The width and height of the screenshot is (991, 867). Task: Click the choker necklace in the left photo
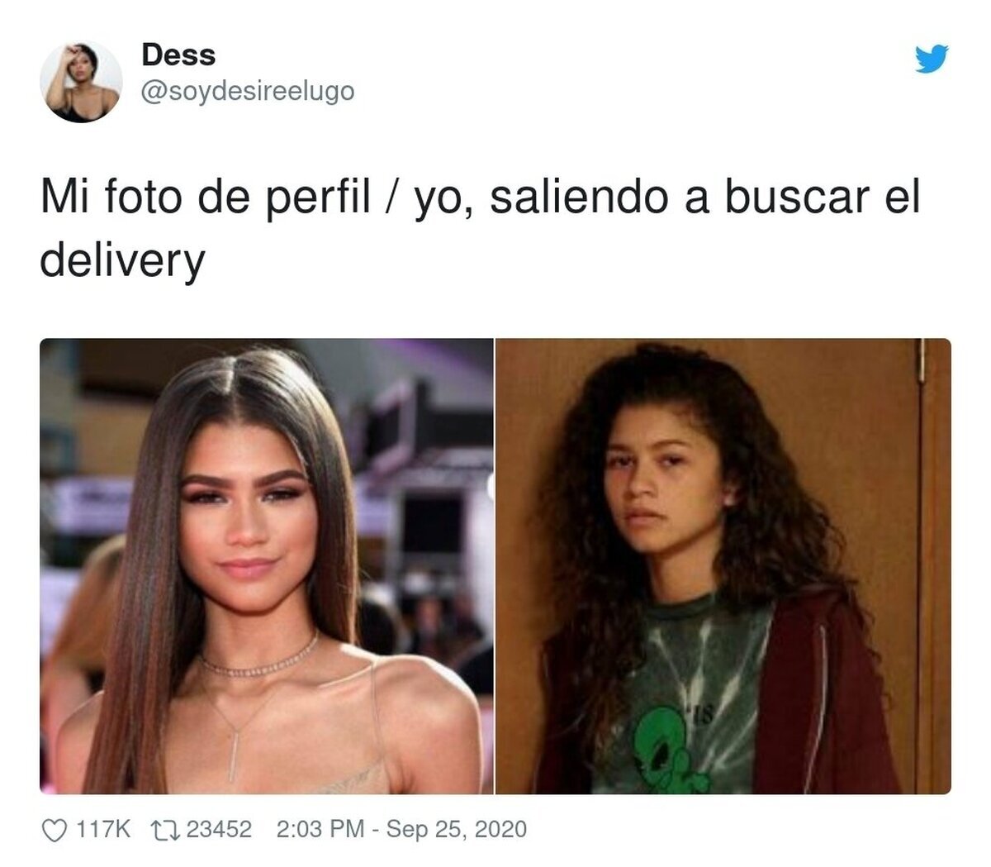tap(258, 657)
